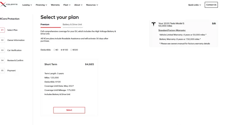This screenshot has height=125, width=238.
Task: Click the Tesla logo icon
Action: coord(154,24)
